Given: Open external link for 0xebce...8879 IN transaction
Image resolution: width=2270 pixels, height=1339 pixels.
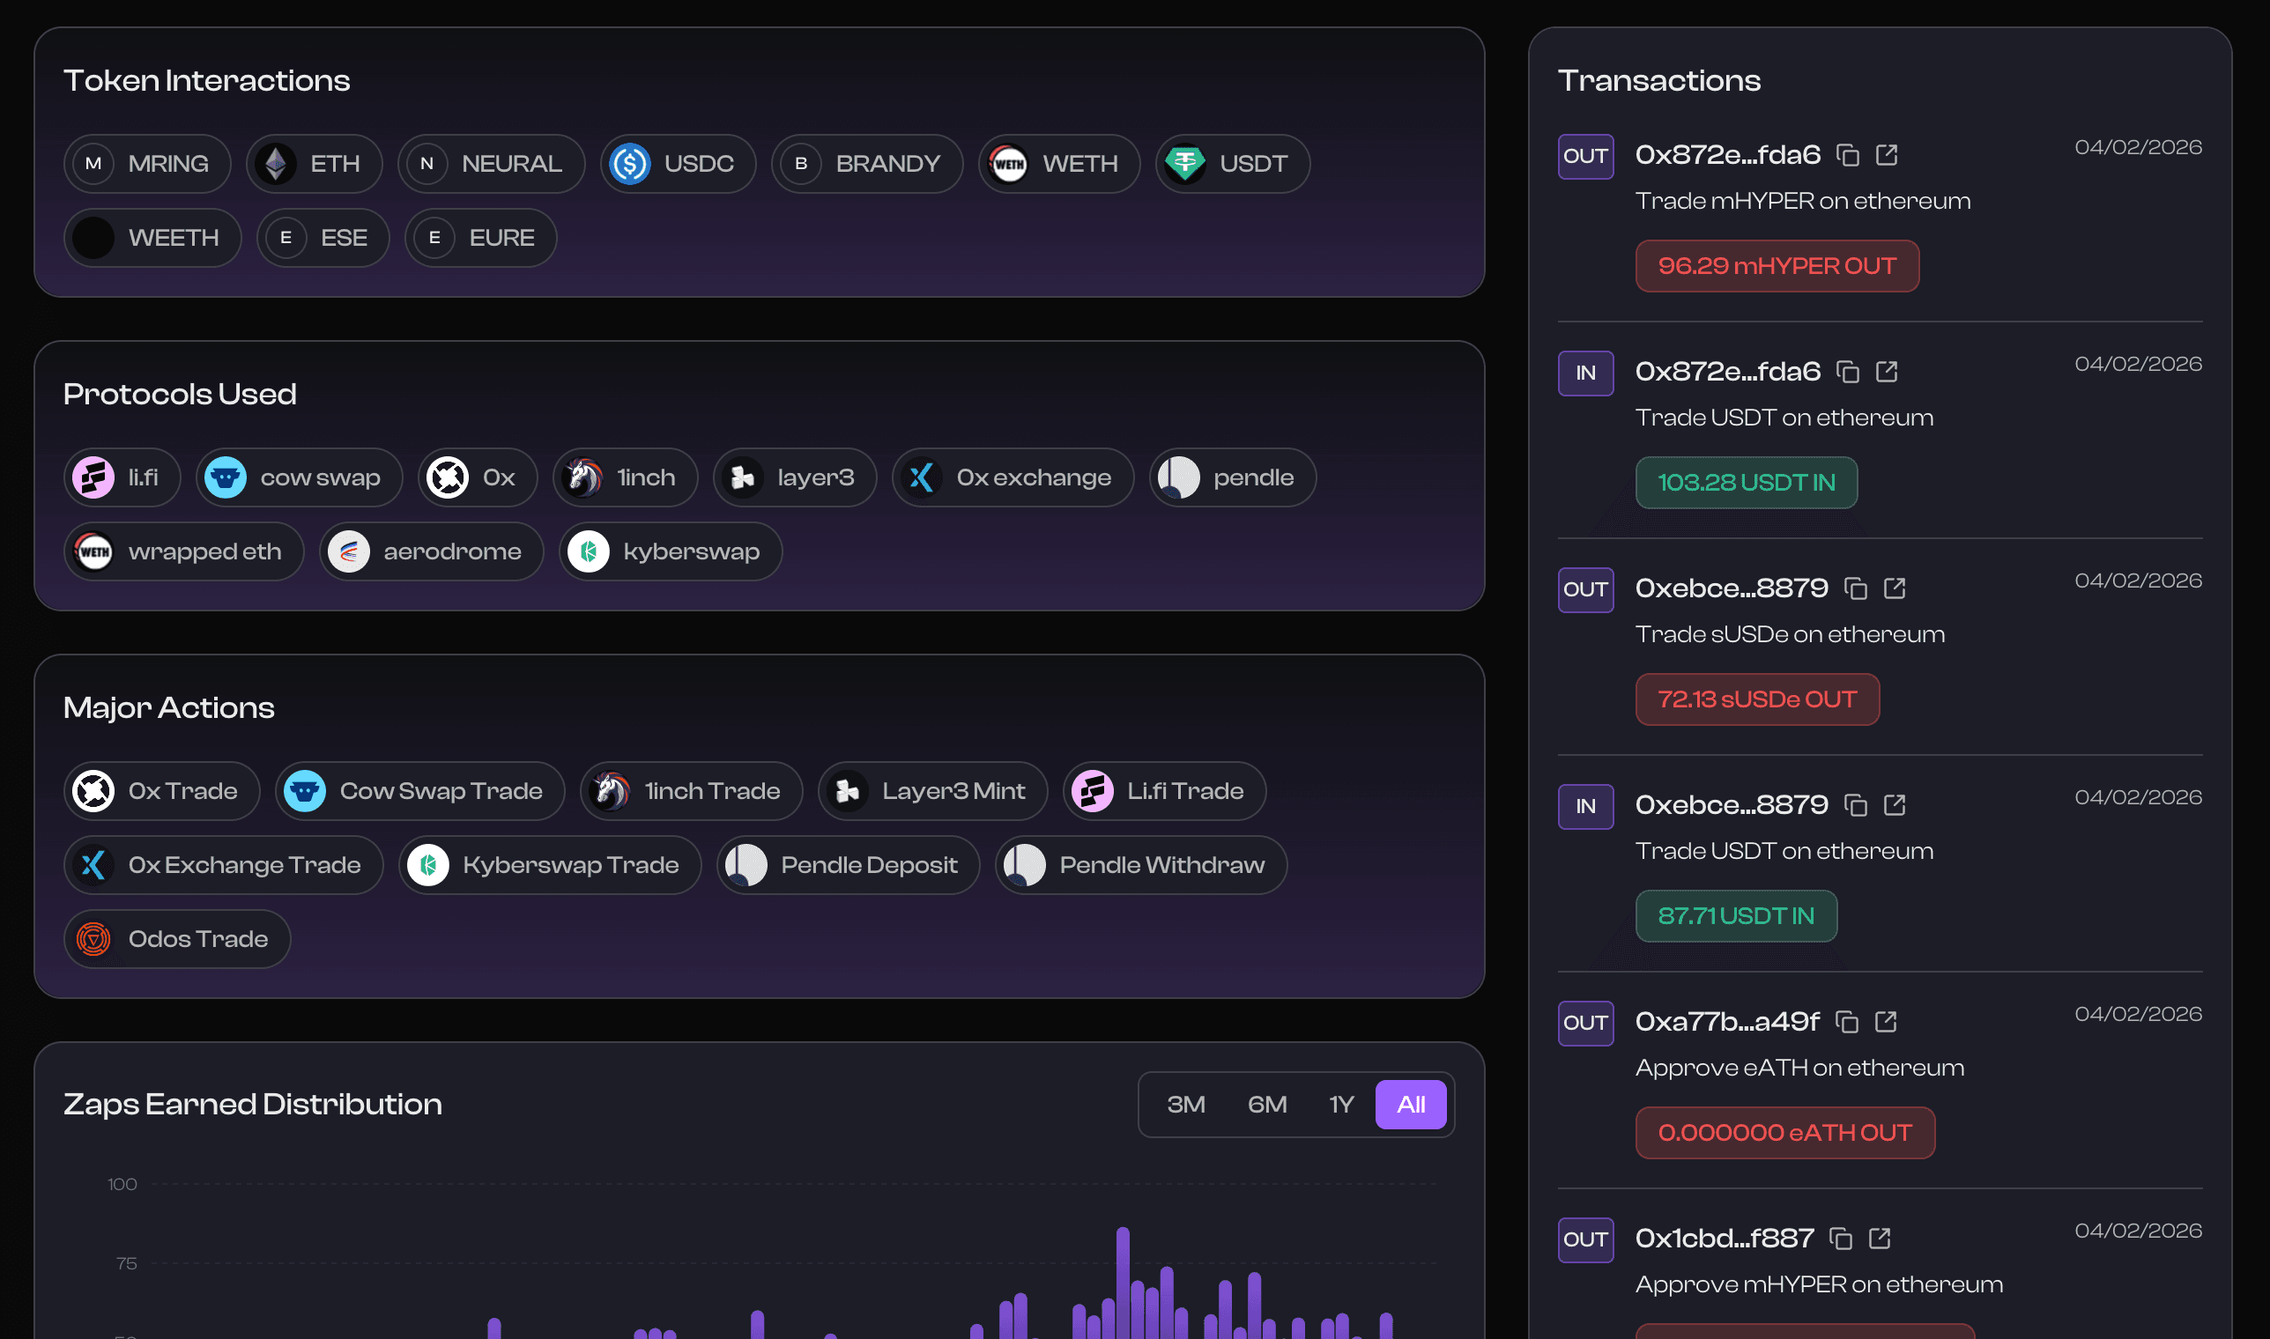Looking at the screenshot, I should point(1895,805).
